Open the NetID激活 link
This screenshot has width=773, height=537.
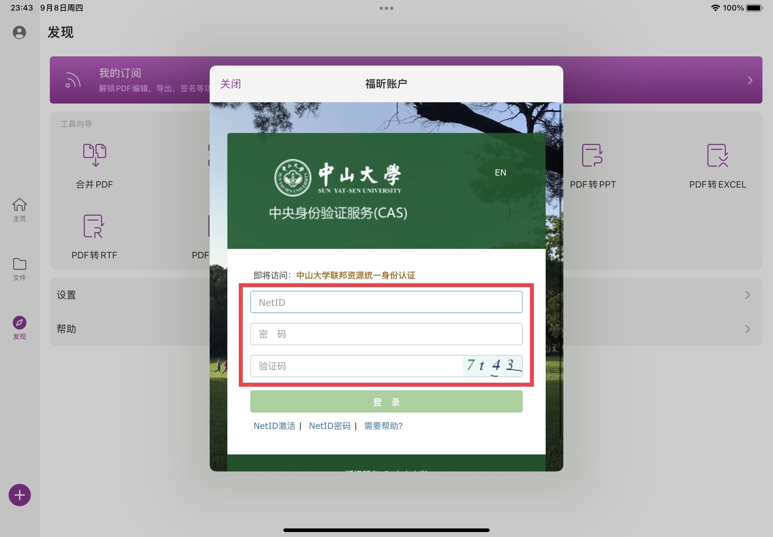274,426
